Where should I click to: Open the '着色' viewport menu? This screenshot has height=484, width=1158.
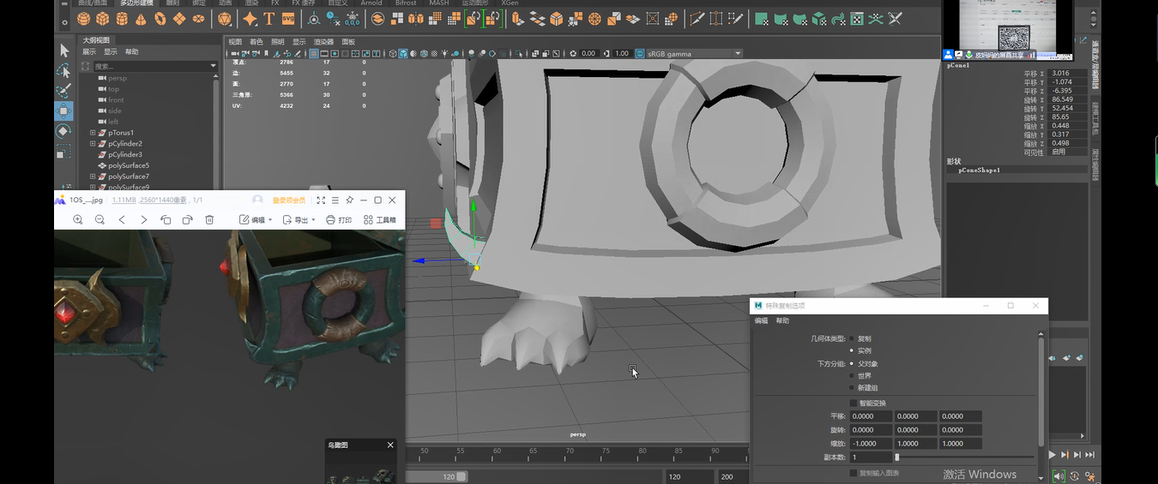coord(256,41)
